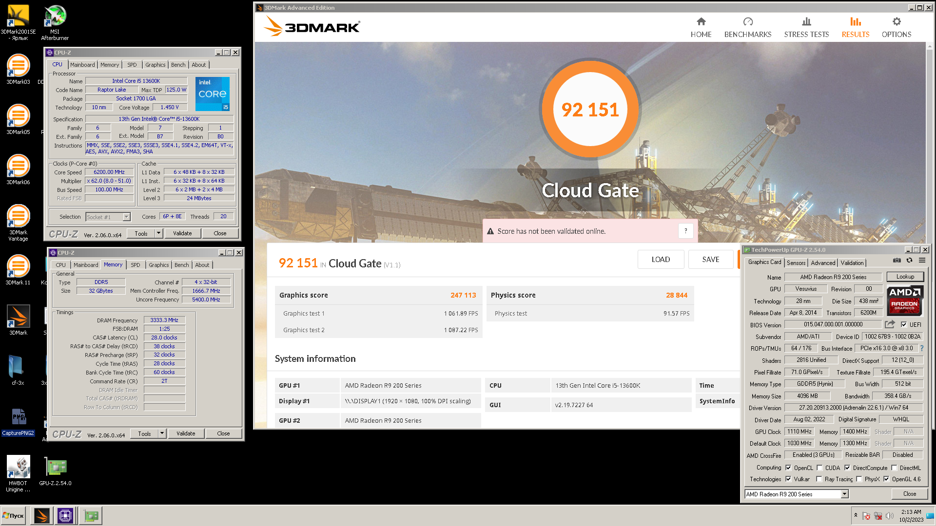The height and width of the screenshot is (526, 936).
Task: Show hidden system tray icons
Action: (856, 515)
